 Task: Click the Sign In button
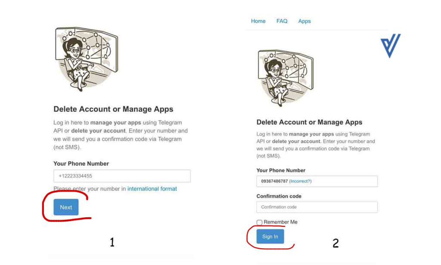click(270, 237)
